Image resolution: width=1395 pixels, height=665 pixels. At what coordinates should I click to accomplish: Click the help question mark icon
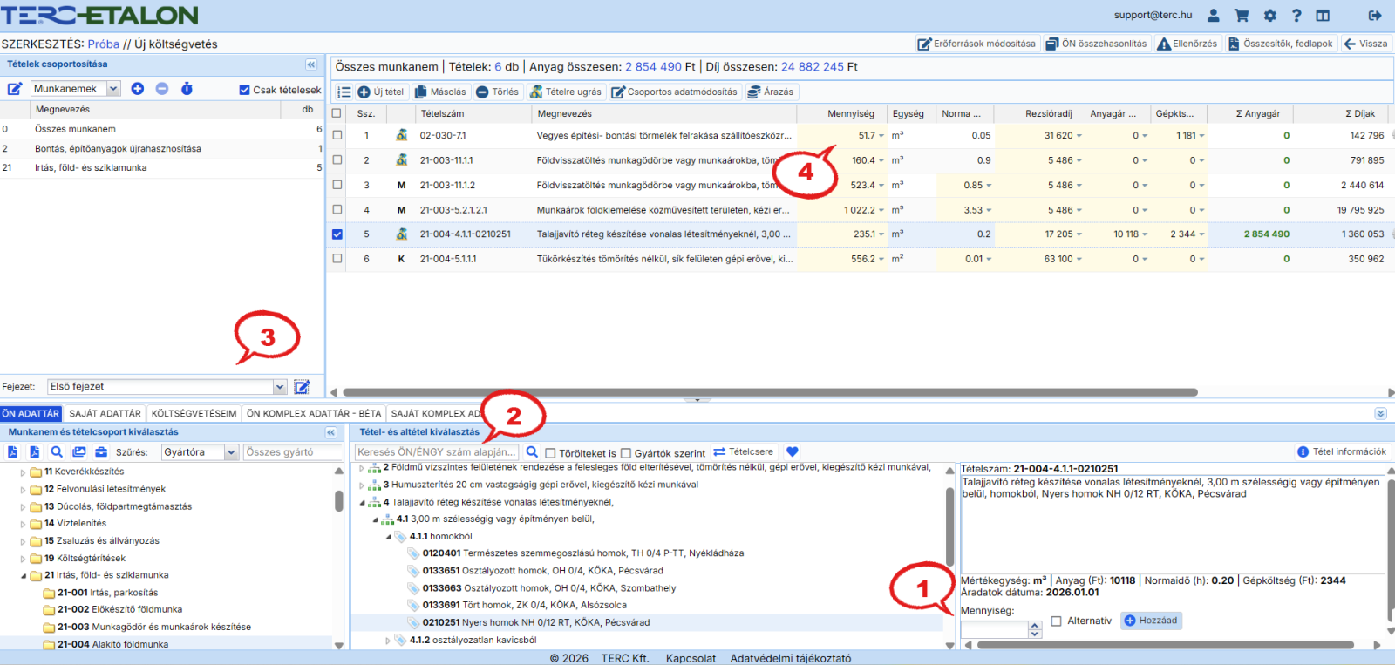pos(1296,16)
